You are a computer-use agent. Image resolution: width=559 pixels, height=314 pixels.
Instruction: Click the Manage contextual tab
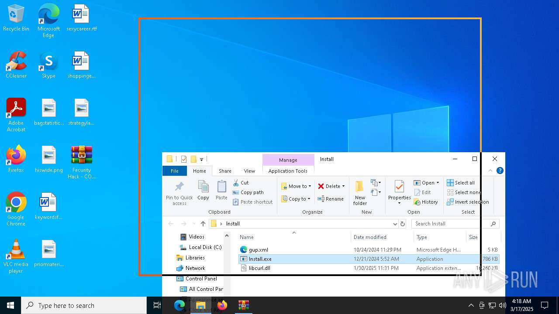coord(288,160)
